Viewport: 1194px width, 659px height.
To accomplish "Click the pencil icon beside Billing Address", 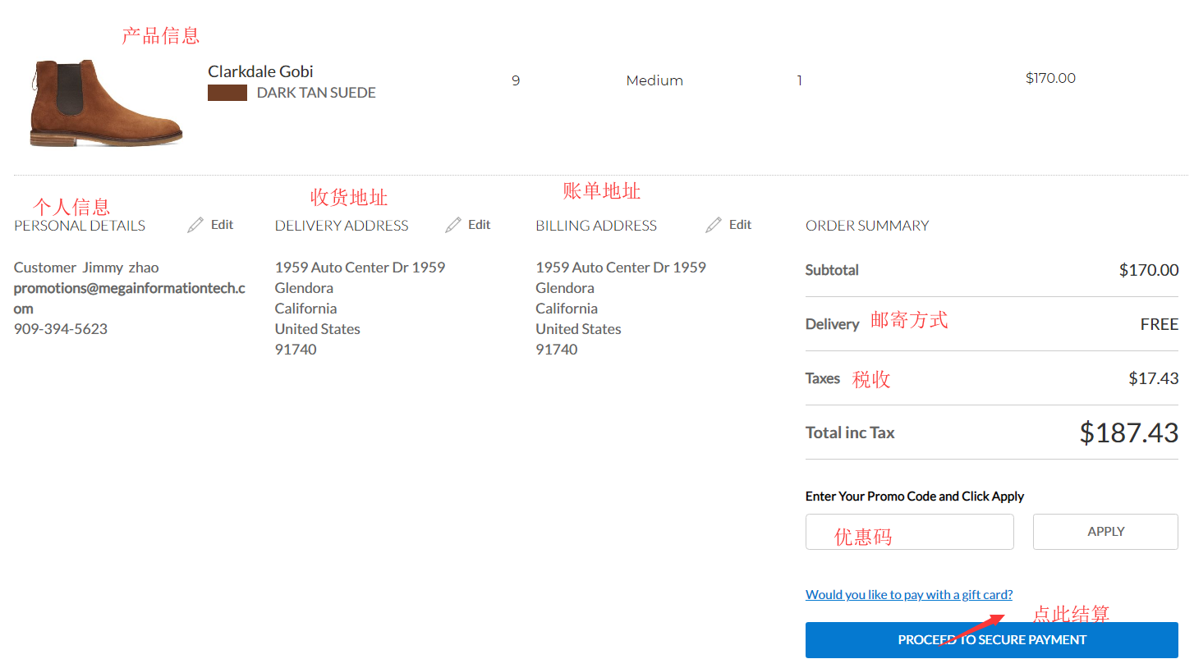I will pyautogui.click(x=714, y=225).
